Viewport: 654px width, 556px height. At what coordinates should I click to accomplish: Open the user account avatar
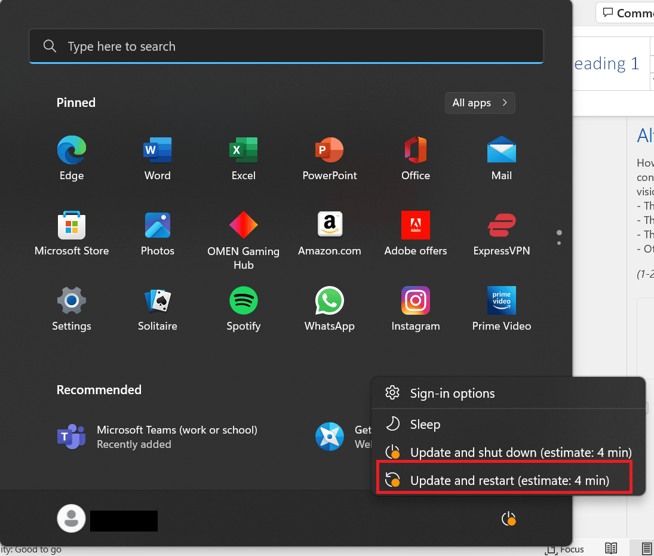[71, 518]
